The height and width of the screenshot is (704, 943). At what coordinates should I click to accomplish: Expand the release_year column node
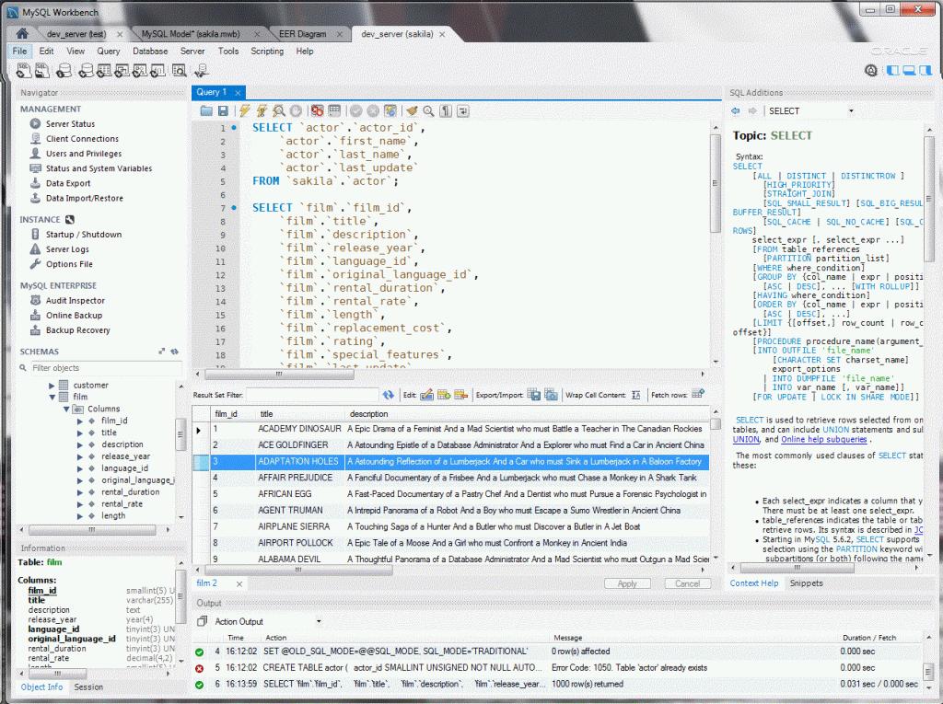(80, 456)
